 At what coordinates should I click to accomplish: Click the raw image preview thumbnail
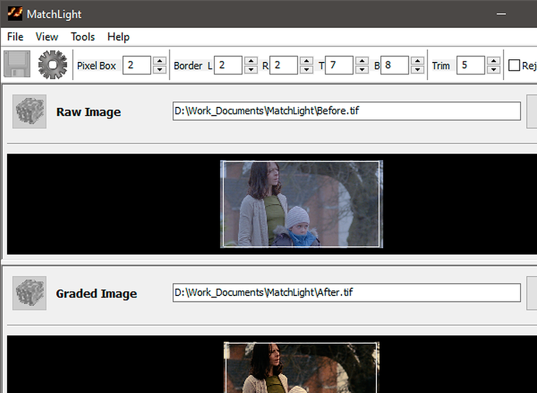pyautogui.click(x=301, y=204)
